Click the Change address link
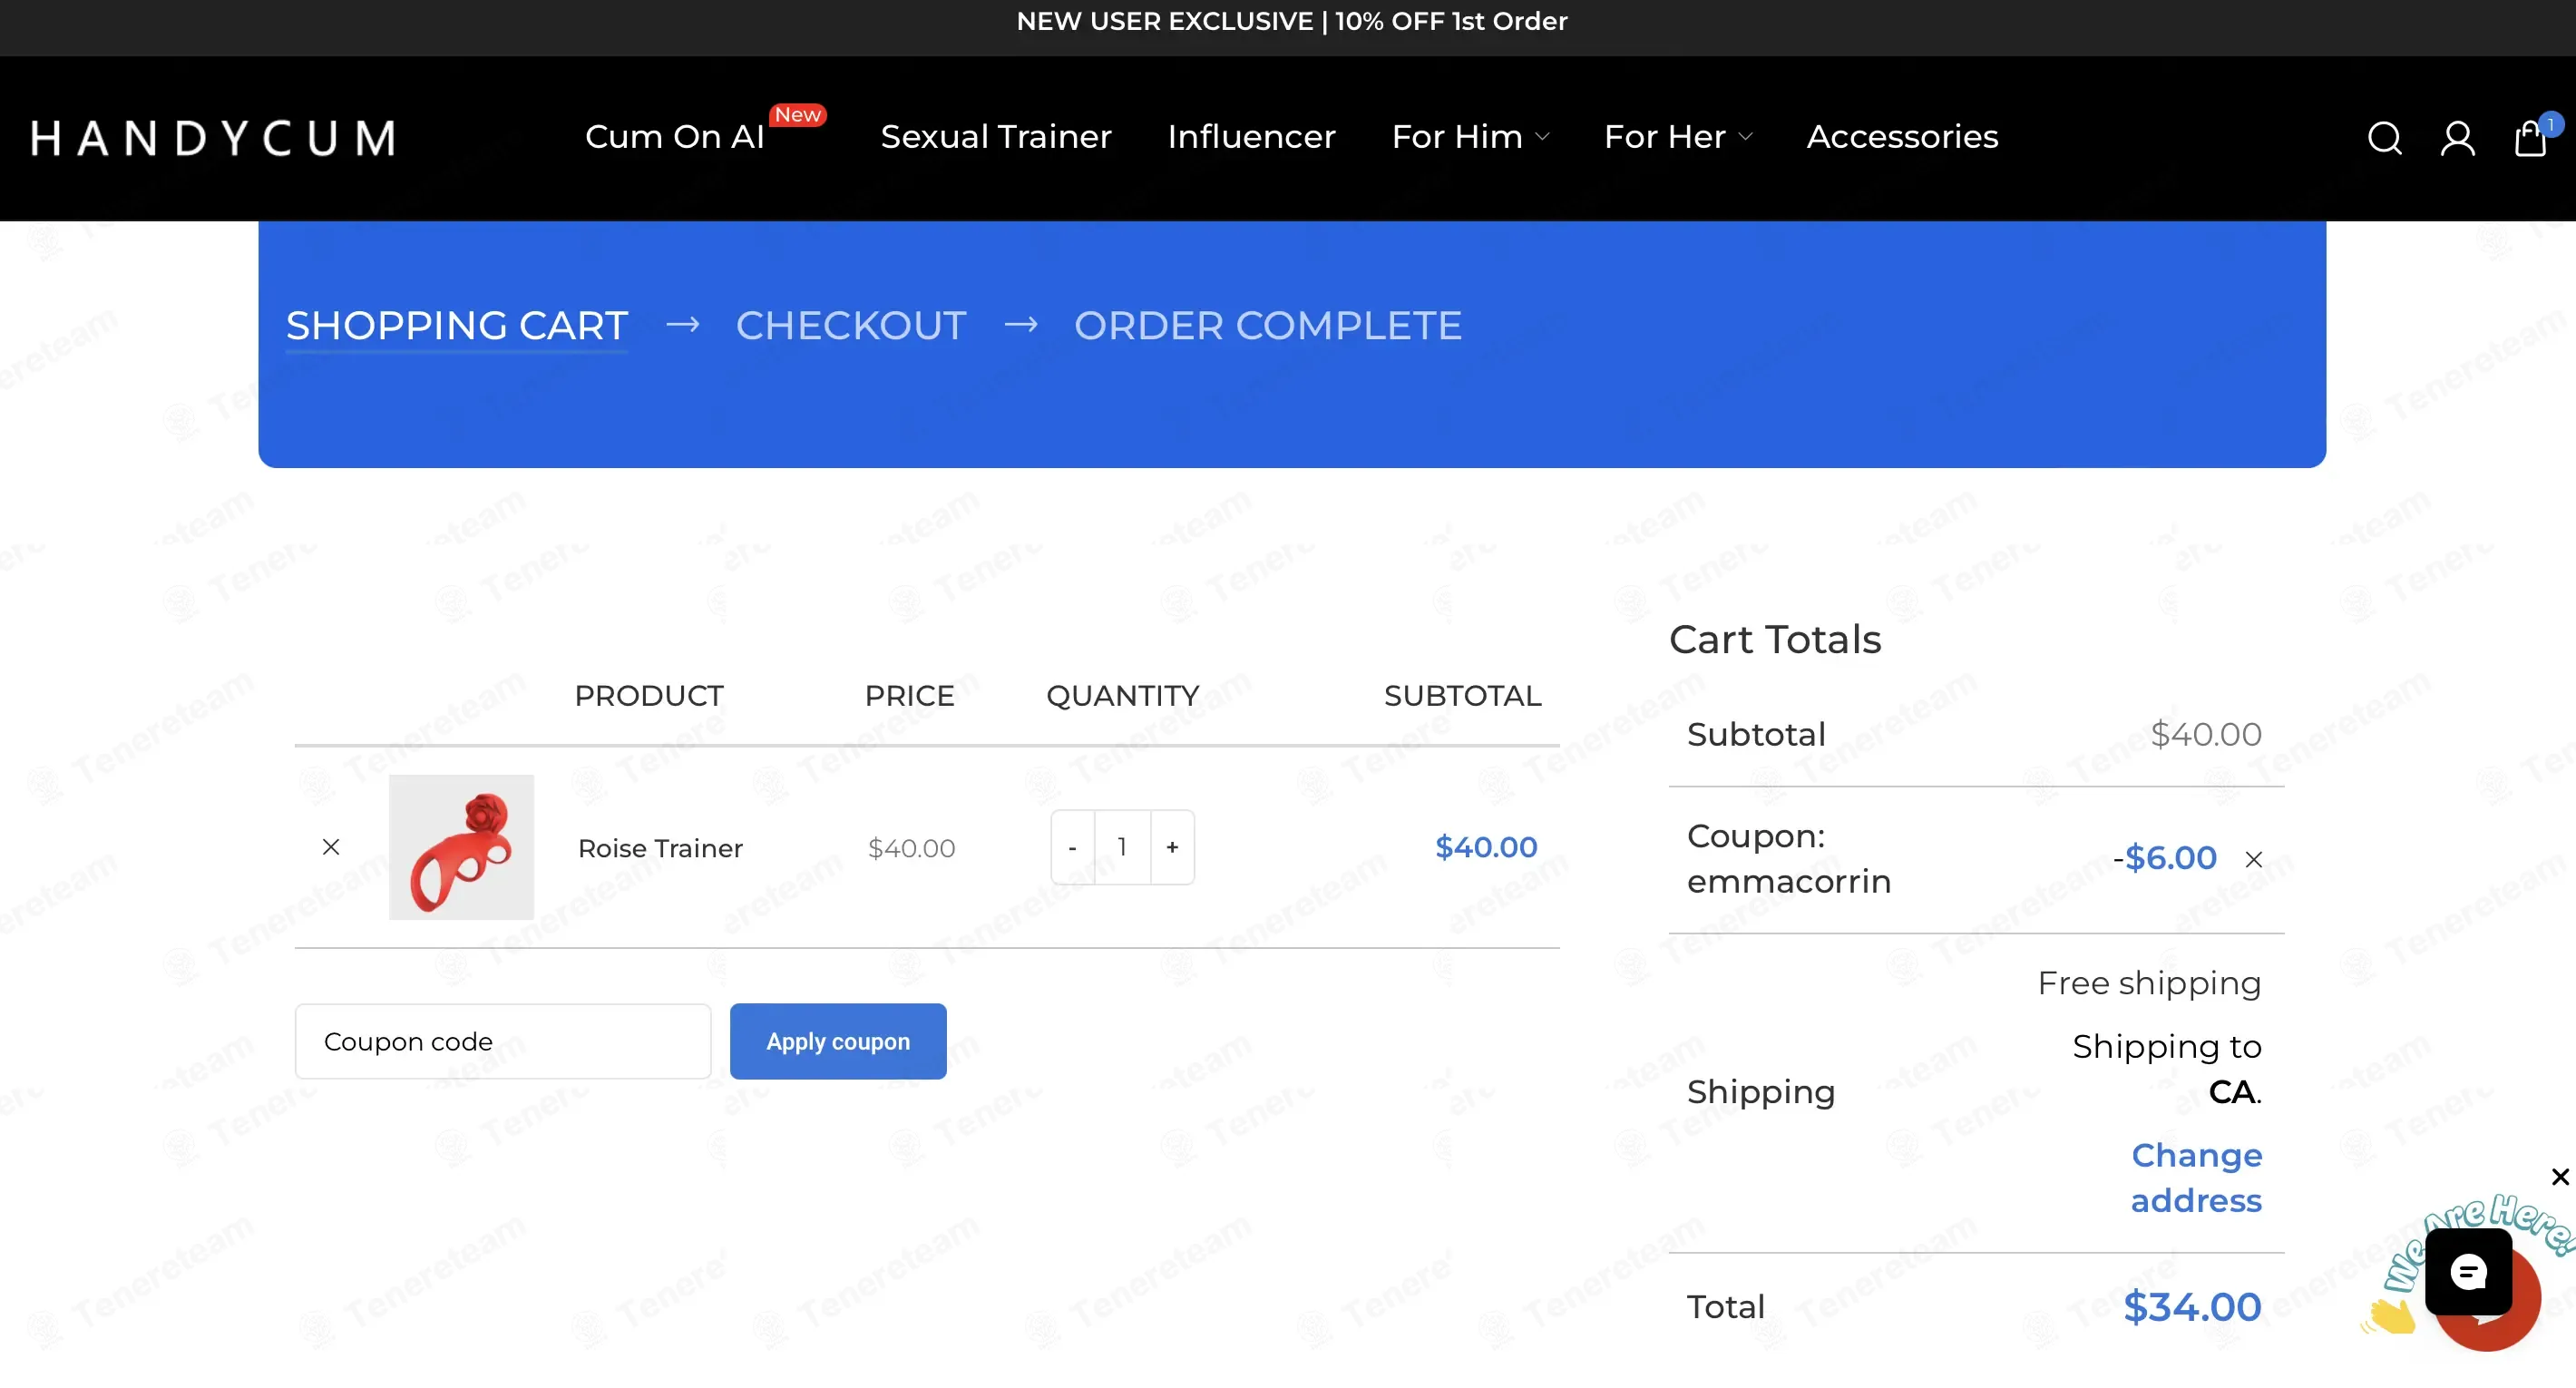 pyautogui.click(x=2196, y=1177)
